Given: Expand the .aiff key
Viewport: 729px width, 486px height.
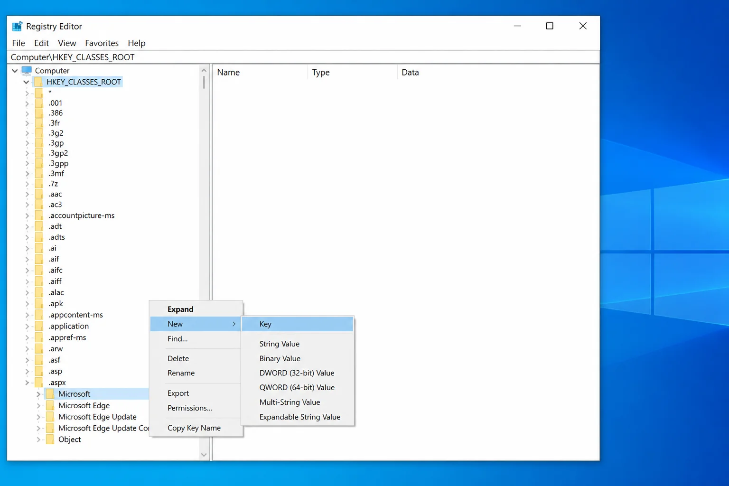Looking at the screenshot, I should 27,281.
